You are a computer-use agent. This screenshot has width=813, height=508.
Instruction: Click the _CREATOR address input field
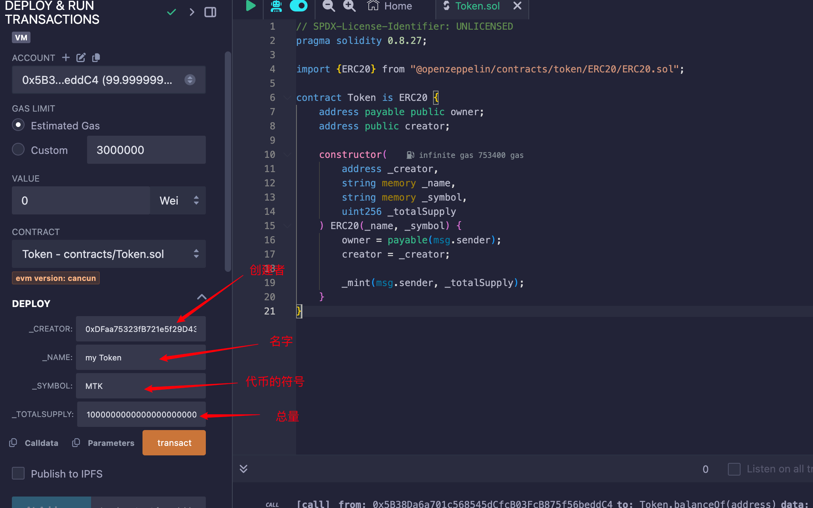point(141,329)
